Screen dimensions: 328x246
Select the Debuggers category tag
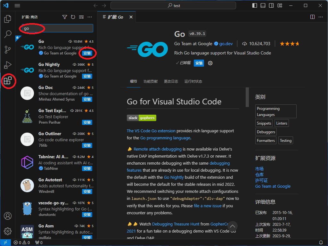[266, 132]
